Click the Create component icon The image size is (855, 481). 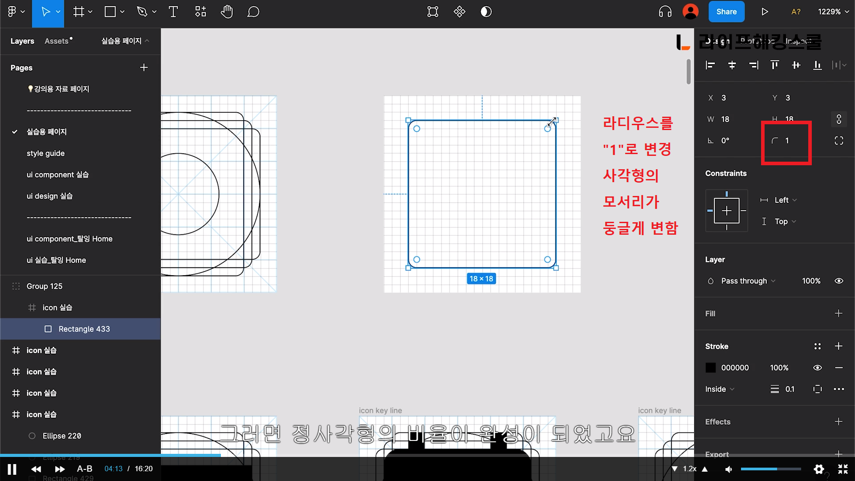(459, 12)
